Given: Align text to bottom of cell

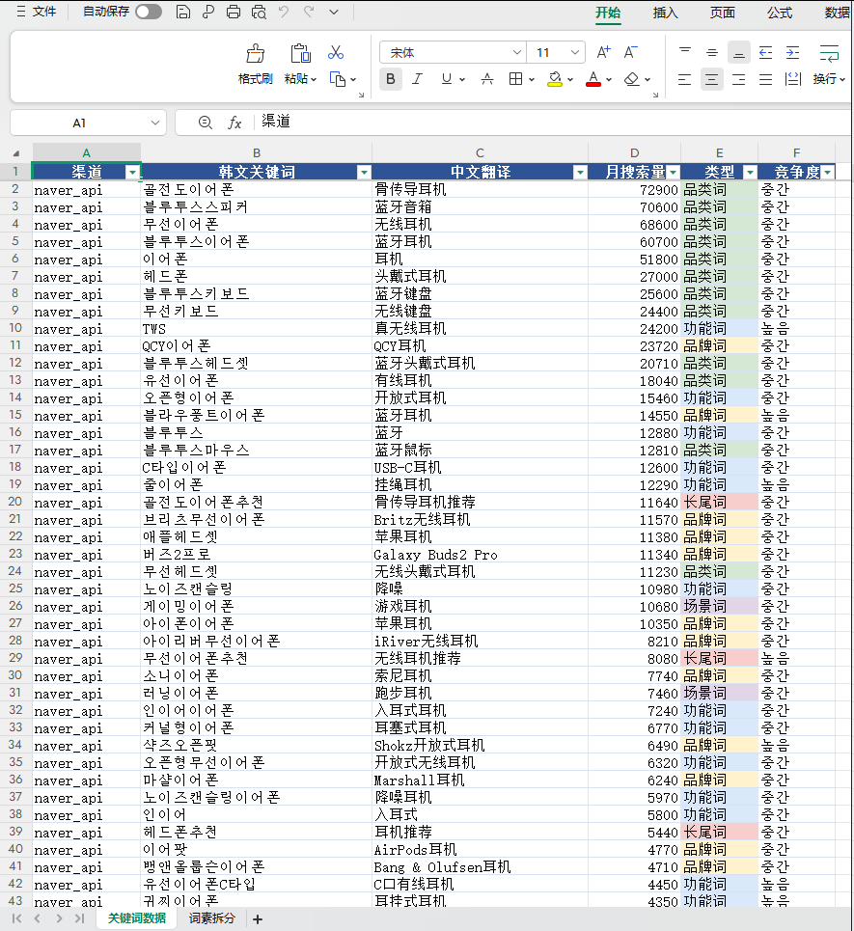Looking at the screenshot, I should click(739, 52).
